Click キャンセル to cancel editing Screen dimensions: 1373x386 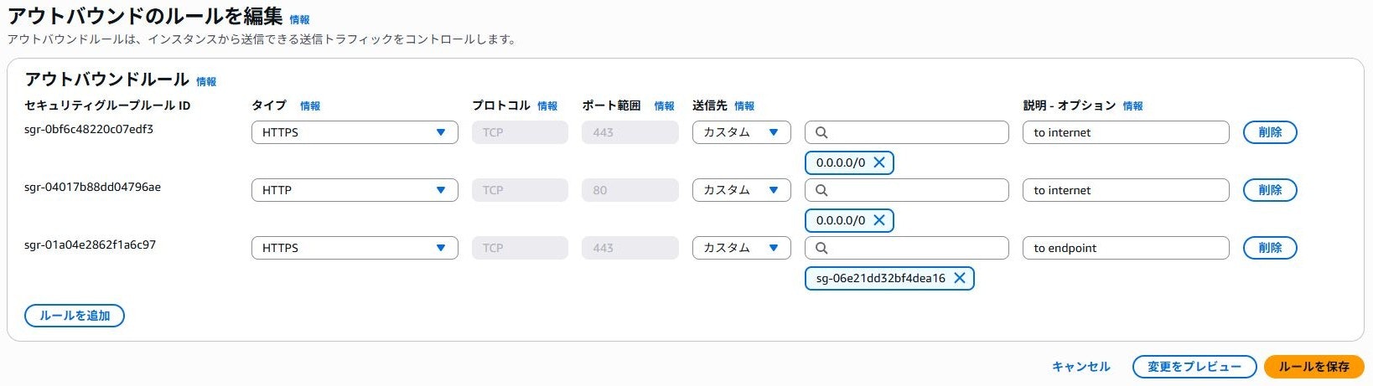coord(1080,367)
